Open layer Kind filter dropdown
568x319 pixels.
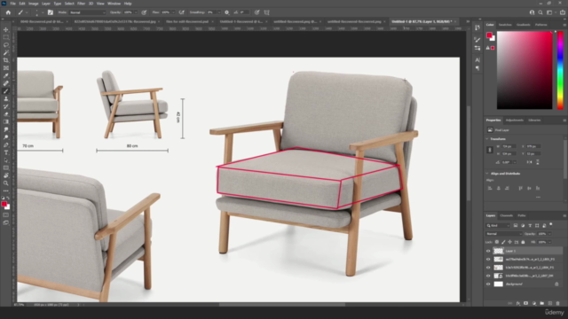pyautogui.click(x=498, y=225)
